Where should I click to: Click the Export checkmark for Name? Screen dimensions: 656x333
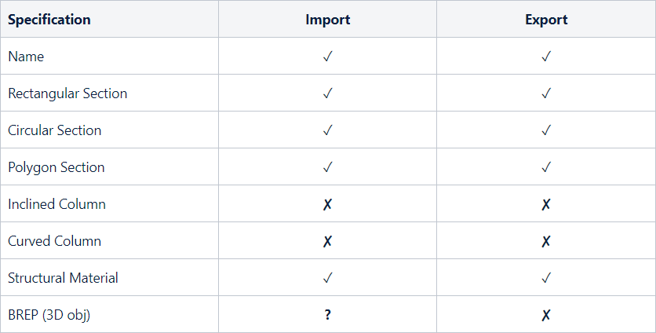point(546,57)
